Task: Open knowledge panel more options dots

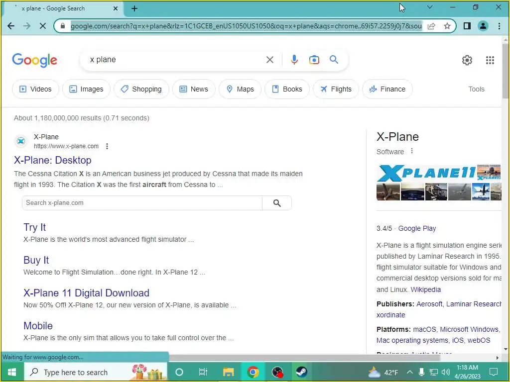Action: [x=412, y=151]
